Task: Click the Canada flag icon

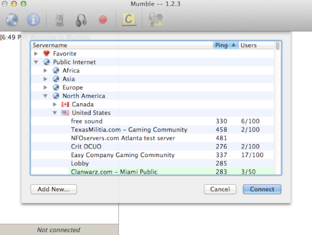Action: (65, 104)
